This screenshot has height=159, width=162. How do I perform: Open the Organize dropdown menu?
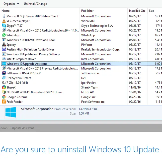point(11,4)
